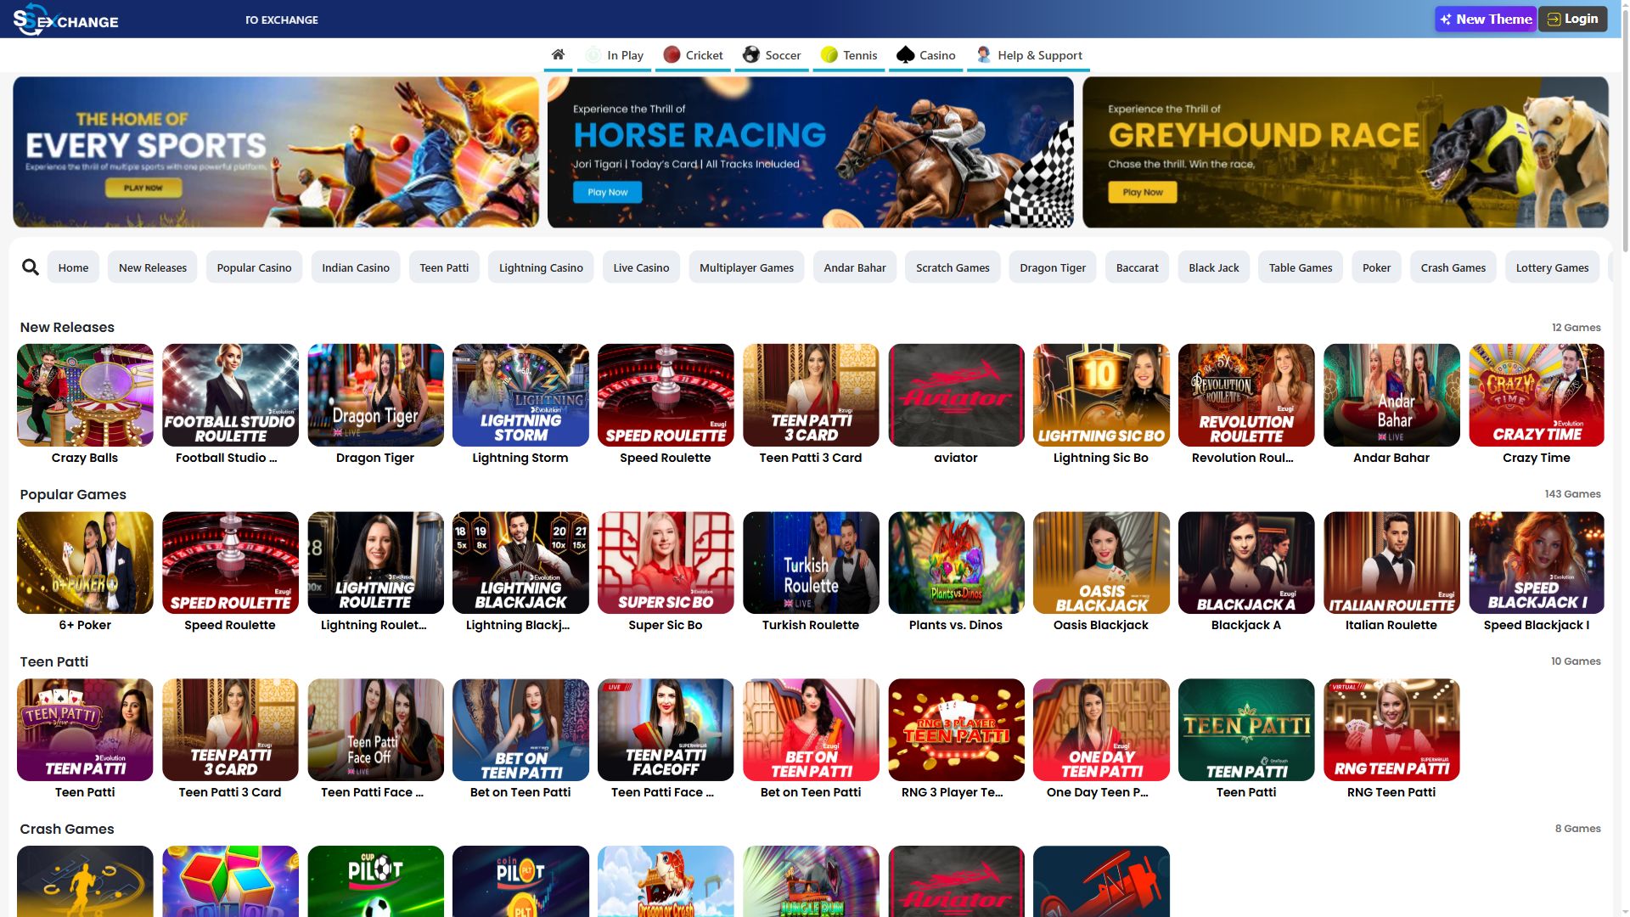Select the Scratch Games category

(x=953, y=267)
